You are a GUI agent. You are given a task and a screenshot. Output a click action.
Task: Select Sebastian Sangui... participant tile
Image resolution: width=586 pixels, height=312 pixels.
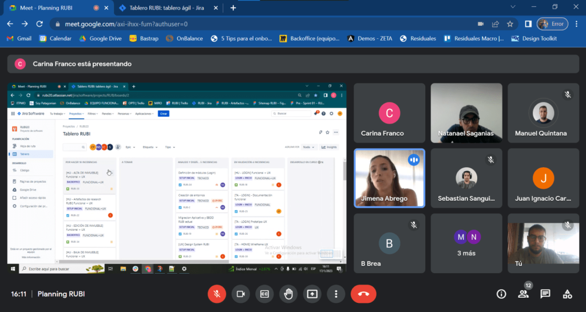466,178
